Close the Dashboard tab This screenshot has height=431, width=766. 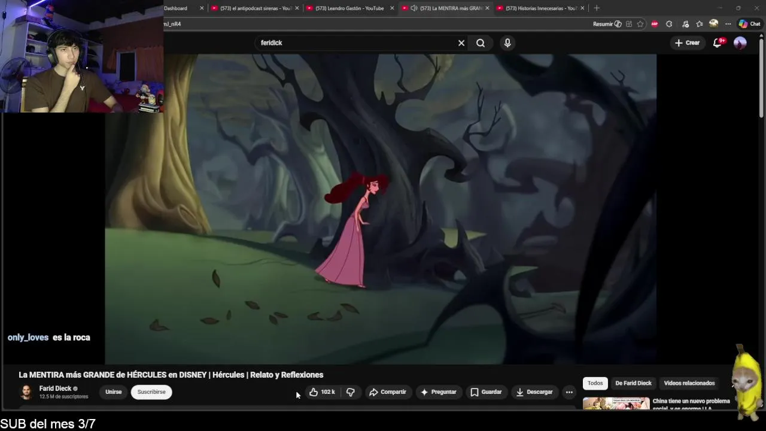[202, 8]
